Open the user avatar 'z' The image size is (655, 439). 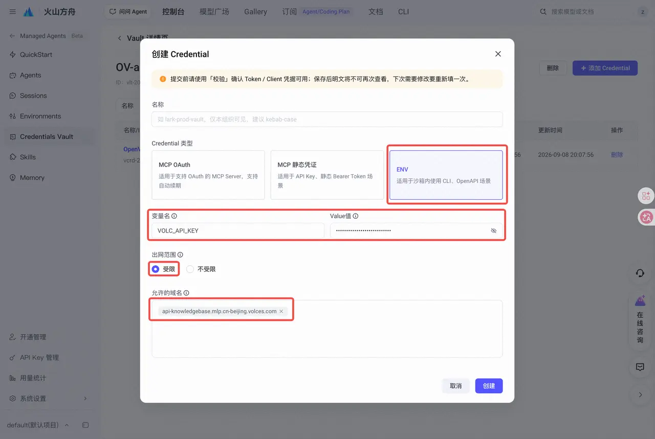click(x=643, y=12)
